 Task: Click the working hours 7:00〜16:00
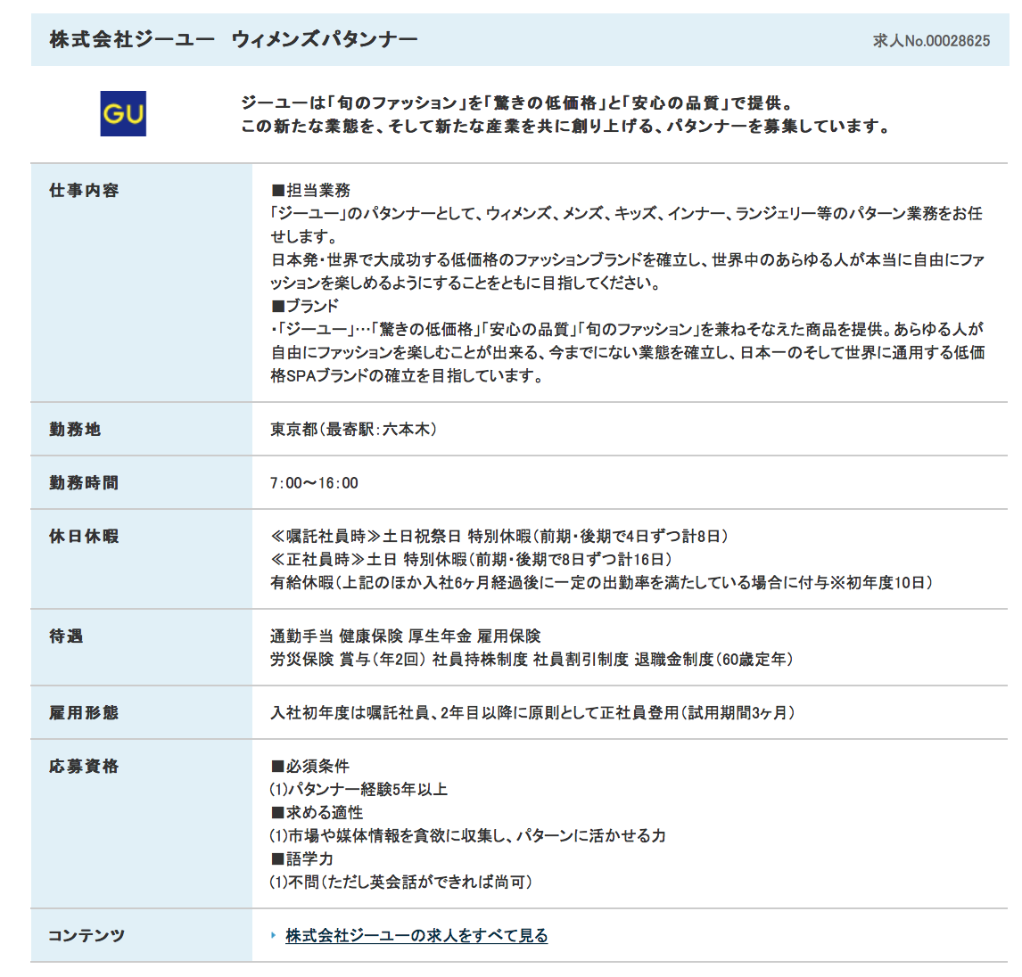click(x=314, y=482)
